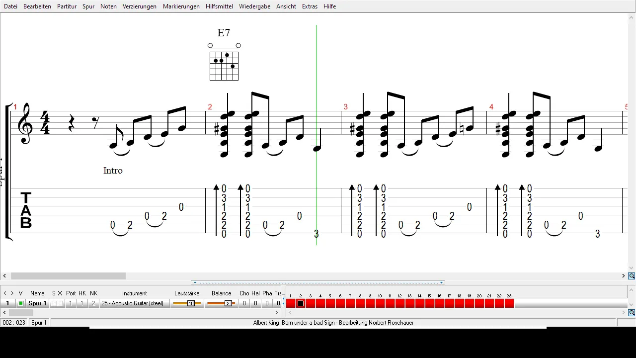The height and width of the screenshot is (358, 636).
Task: Select the eighth rest in measure 1
Action: 95,123
